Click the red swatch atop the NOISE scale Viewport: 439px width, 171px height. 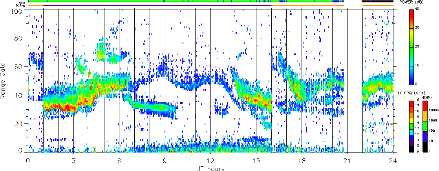[x=425, y=106]
